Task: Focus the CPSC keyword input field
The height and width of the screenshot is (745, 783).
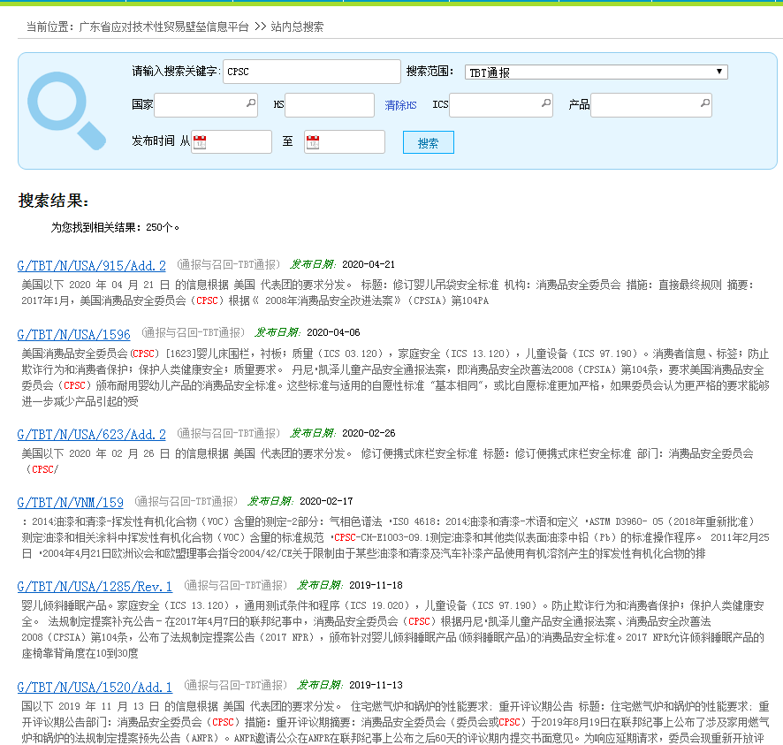Action: coord(311,72)
